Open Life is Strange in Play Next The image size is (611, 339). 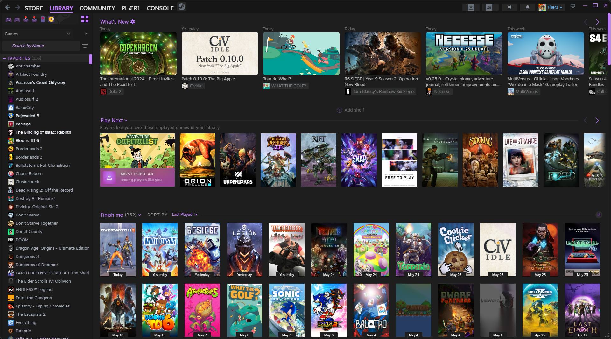tap(521, 160)
